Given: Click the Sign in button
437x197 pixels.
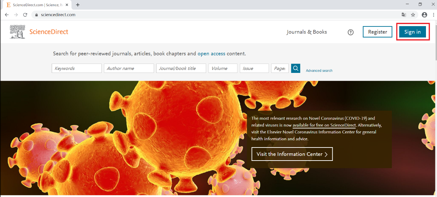Looking at the screenshot, I should [x=413, y=32].
